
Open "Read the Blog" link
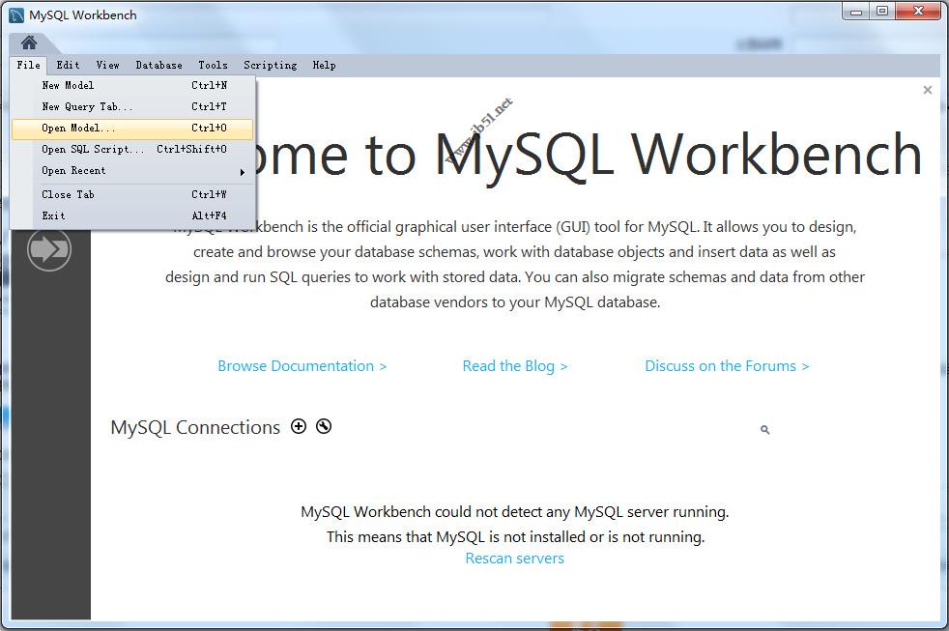point(514,365)
